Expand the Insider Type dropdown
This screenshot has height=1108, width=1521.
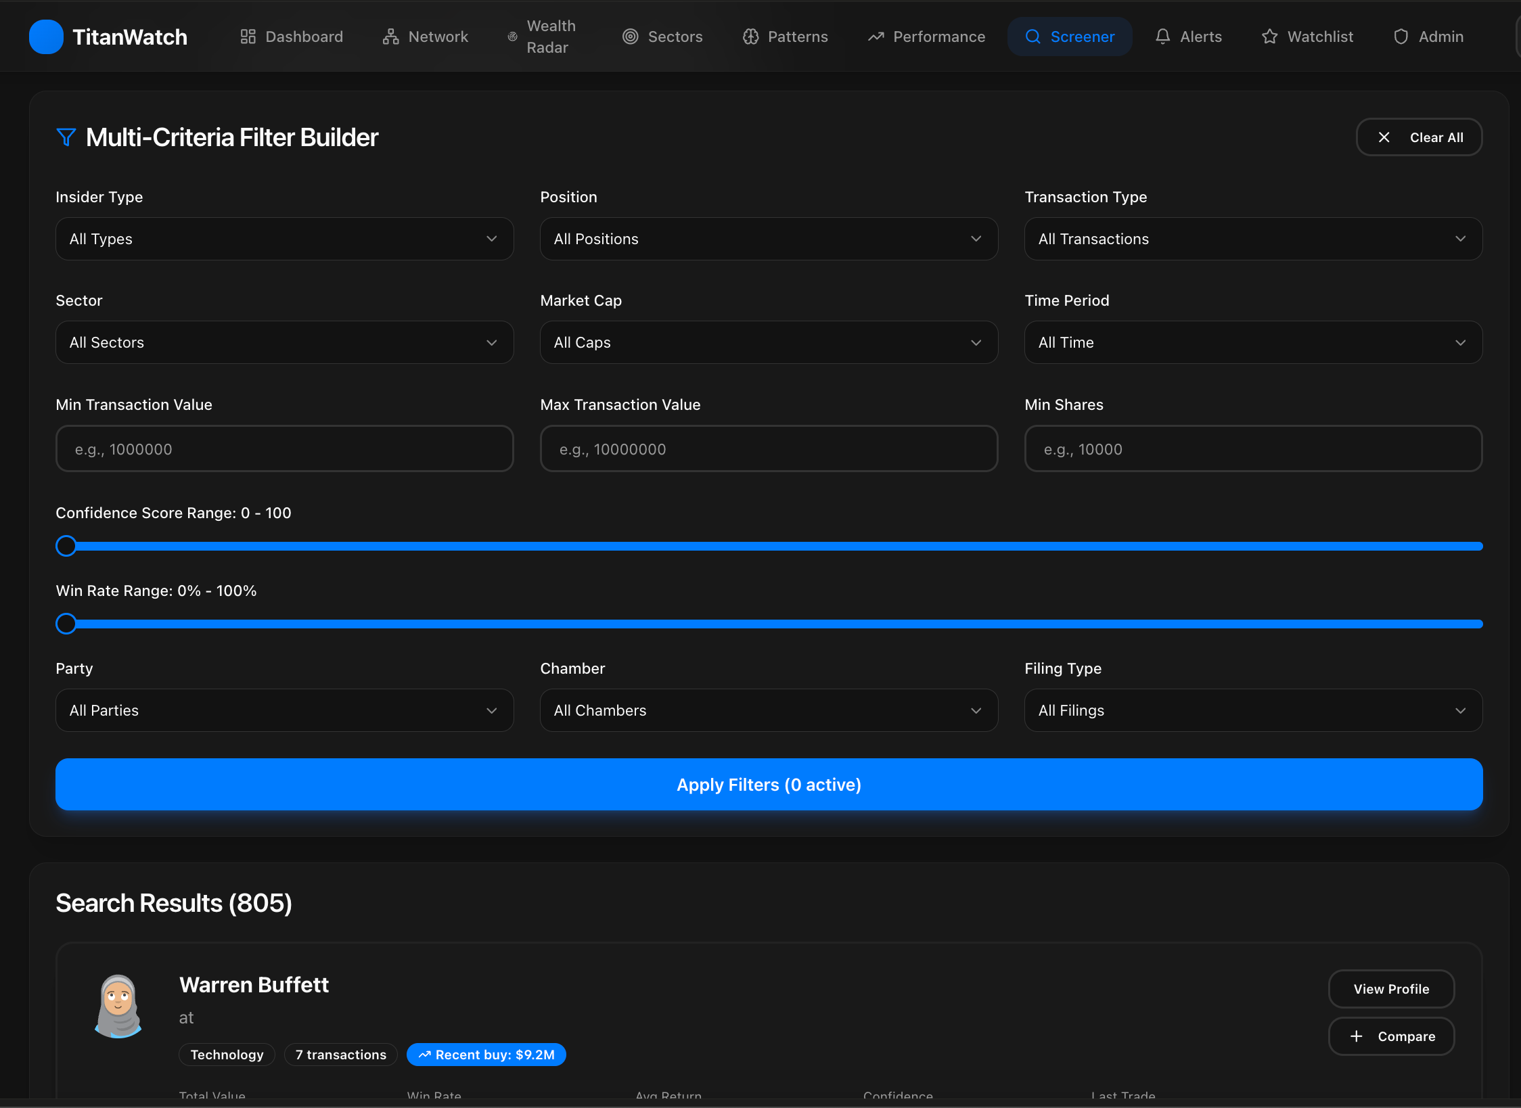coord(284,239)
